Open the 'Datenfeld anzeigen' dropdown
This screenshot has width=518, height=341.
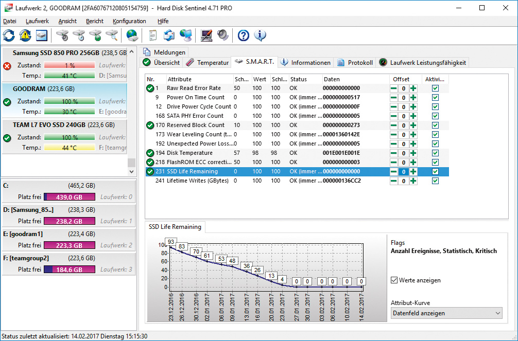coord(446,313)
